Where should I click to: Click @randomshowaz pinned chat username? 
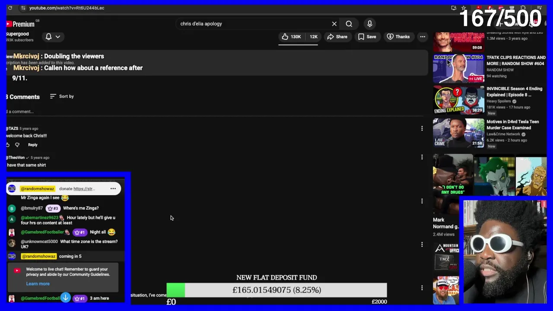[x=38, y=189]
